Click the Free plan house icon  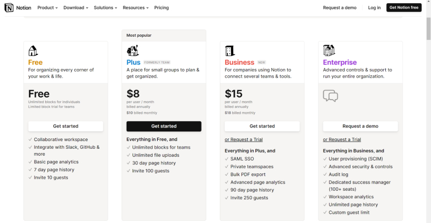point(33,51)
